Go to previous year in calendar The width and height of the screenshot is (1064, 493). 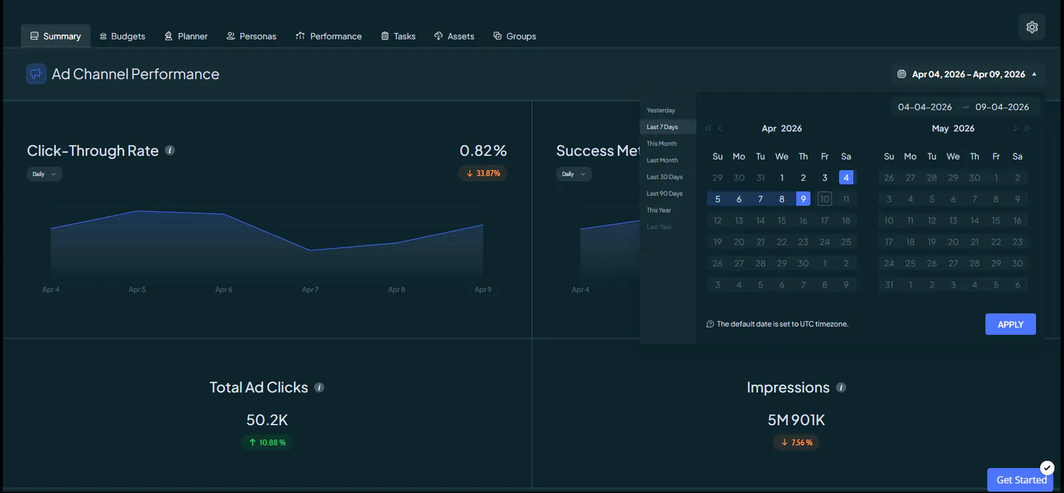pos(708,128)
